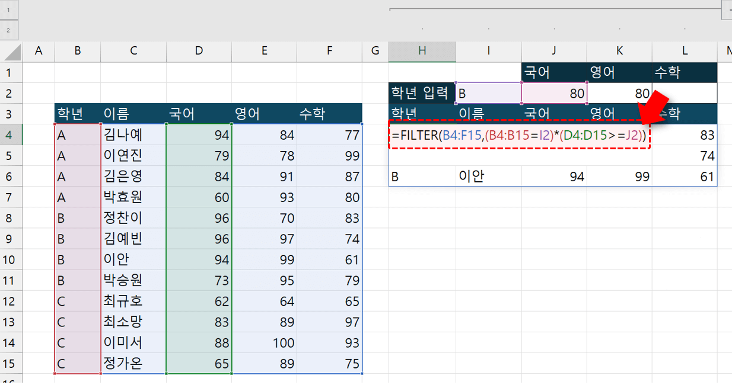
Task: Click 학년 header of the source table
Action: click(x=78, y=114)
